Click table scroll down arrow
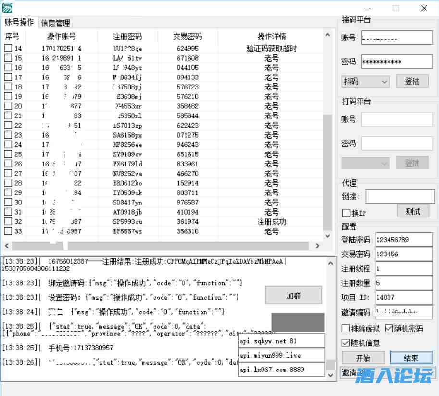This screenshot has width=439, height=396. [327, 236]
